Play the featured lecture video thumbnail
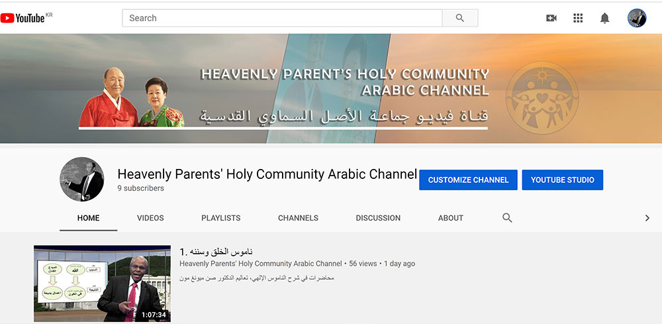The width and height of the screenshot is (662, 324). [x=102, y=284]
